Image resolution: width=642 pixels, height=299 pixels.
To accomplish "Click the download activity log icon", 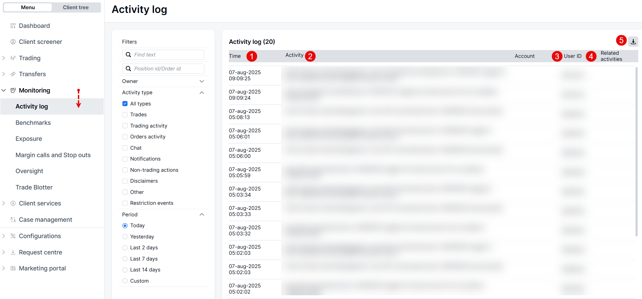I will 633,41.
